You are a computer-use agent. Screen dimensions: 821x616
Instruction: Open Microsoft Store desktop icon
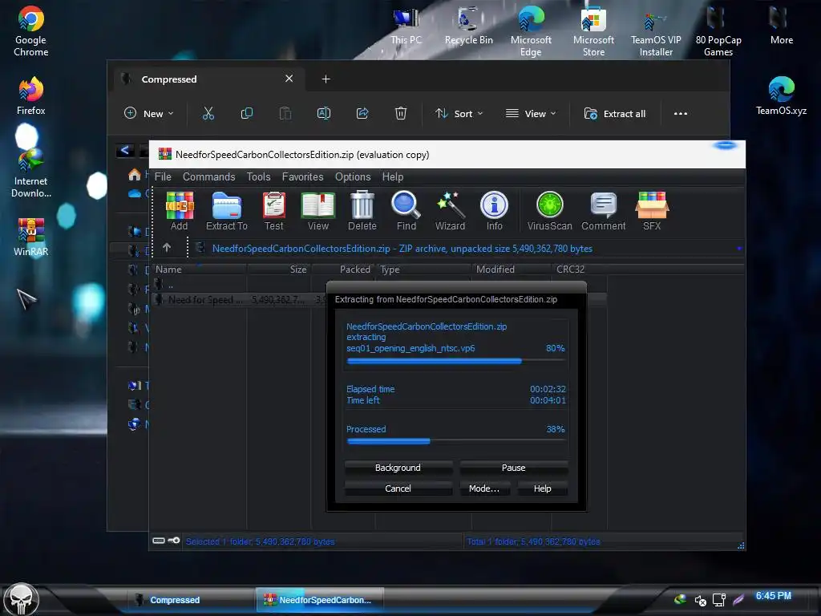click(x=593, y=31)
